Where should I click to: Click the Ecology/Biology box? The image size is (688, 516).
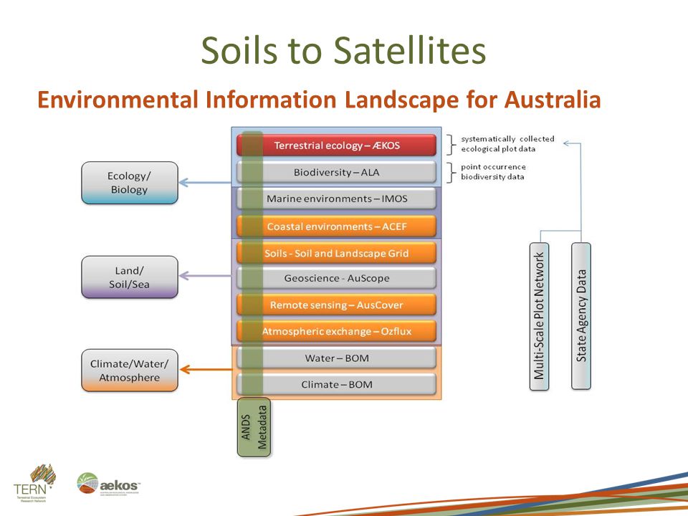click(x=130, y=183)
